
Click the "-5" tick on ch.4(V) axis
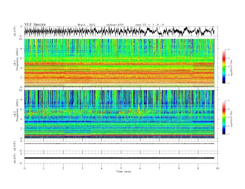pyautogui.click(x=21, y=163)
